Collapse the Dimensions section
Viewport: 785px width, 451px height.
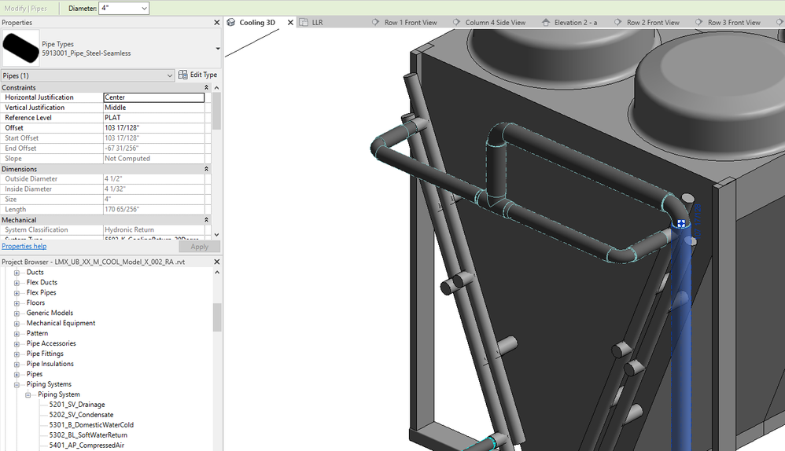206,169
